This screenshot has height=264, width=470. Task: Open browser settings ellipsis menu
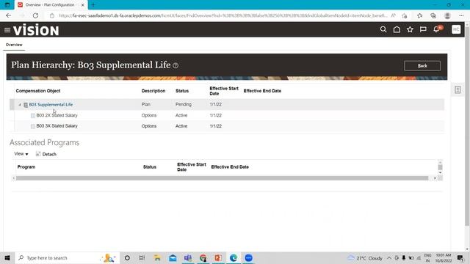(461, 15)
